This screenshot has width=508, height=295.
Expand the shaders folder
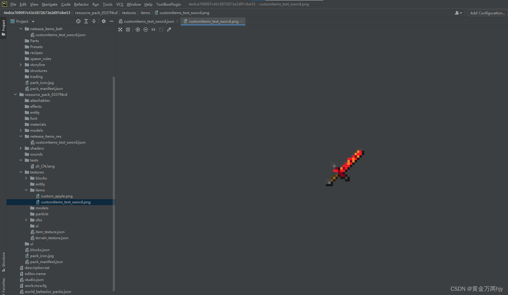21,148
